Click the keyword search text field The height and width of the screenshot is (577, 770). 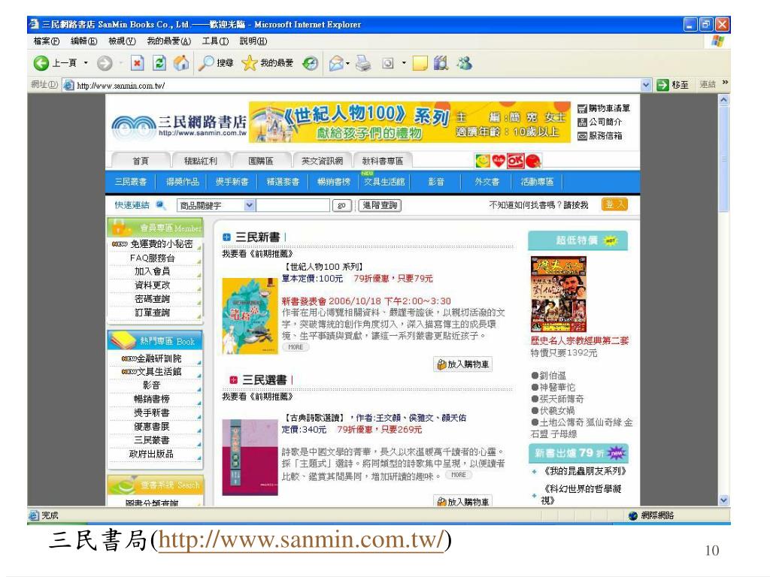293,205
